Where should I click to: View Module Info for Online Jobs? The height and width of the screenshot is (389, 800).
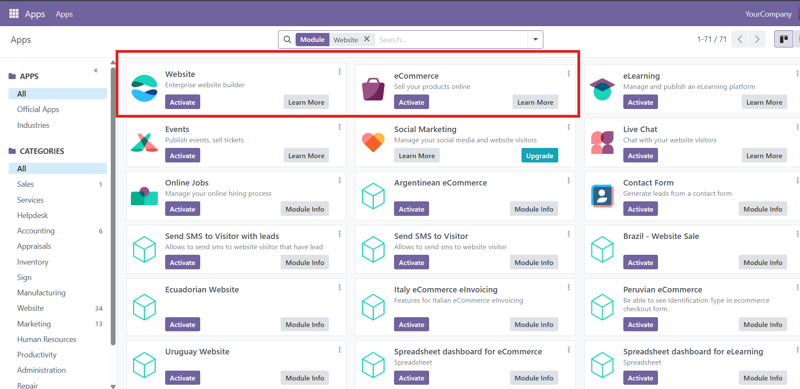(305, 209)
